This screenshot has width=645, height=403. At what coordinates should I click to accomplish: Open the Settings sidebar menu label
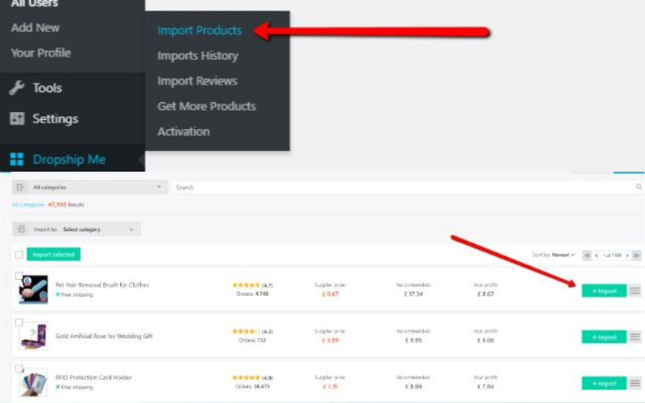[55, 118]
